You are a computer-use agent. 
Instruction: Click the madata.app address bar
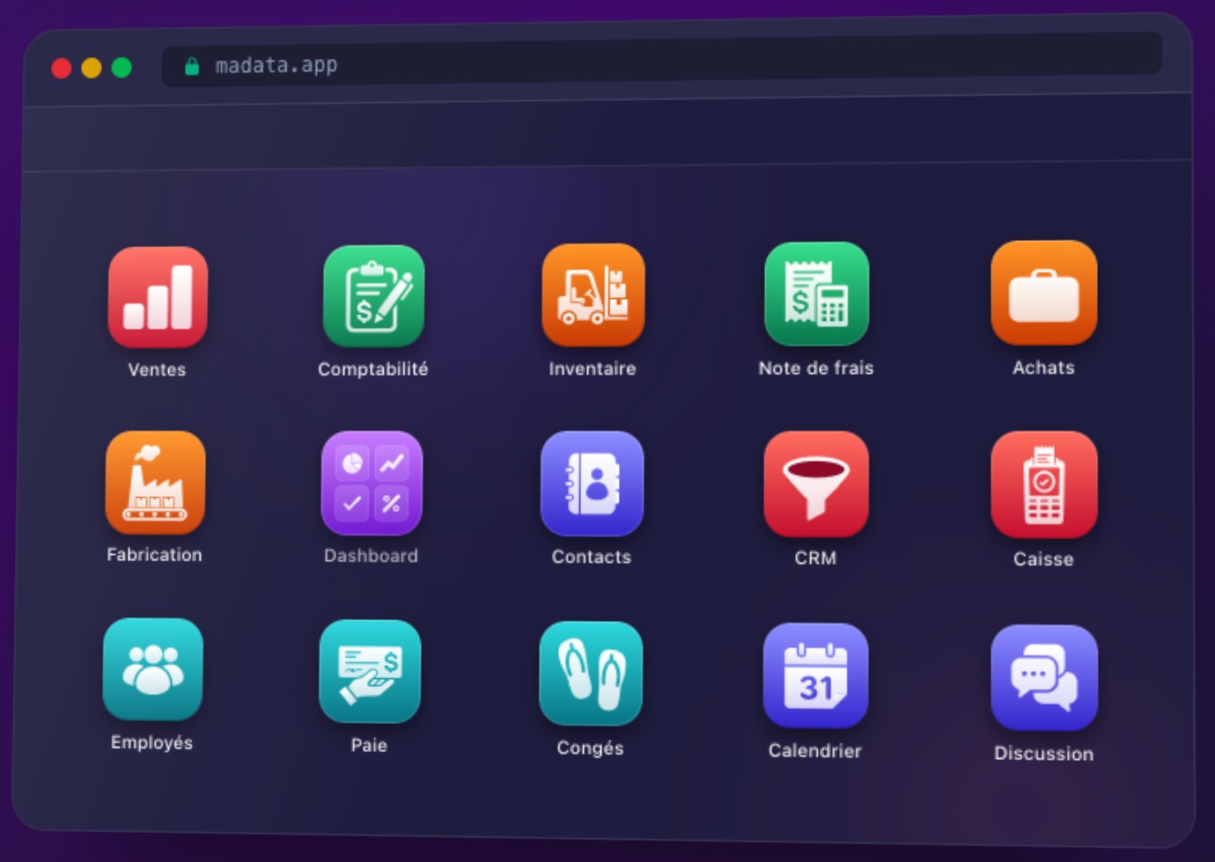tap(662, 60)
